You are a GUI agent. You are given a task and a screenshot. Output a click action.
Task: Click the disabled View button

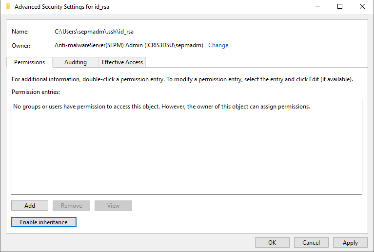(x=113, y=205)
